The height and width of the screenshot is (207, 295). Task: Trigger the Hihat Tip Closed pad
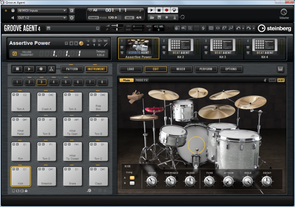72,152
